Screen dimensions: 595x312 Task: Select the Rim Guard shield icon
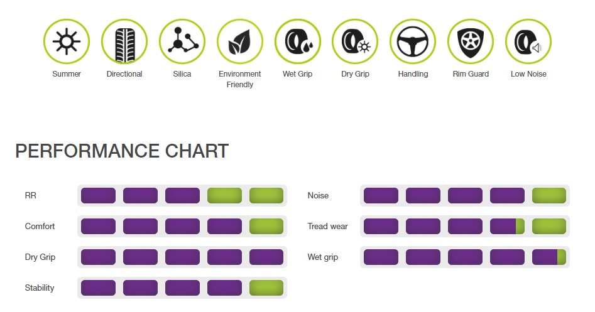[471, 41]
